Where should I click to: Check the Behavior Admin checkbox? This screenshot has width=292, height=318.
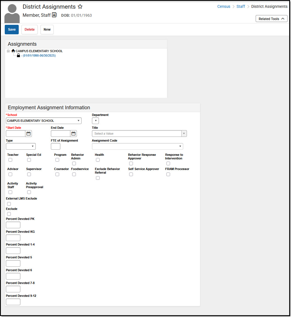73,163
